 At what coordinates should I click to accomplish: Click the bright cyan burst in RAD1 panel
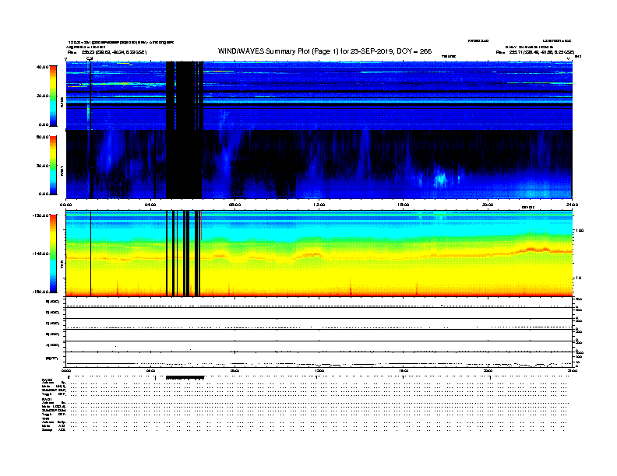440,179
